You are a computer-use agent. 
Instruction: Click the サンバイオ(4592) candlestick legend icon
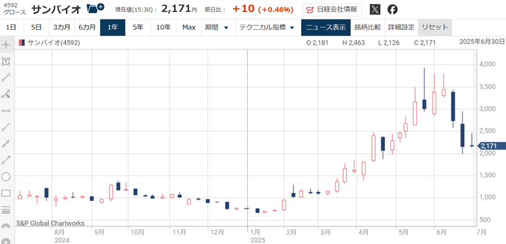[22, 42]
